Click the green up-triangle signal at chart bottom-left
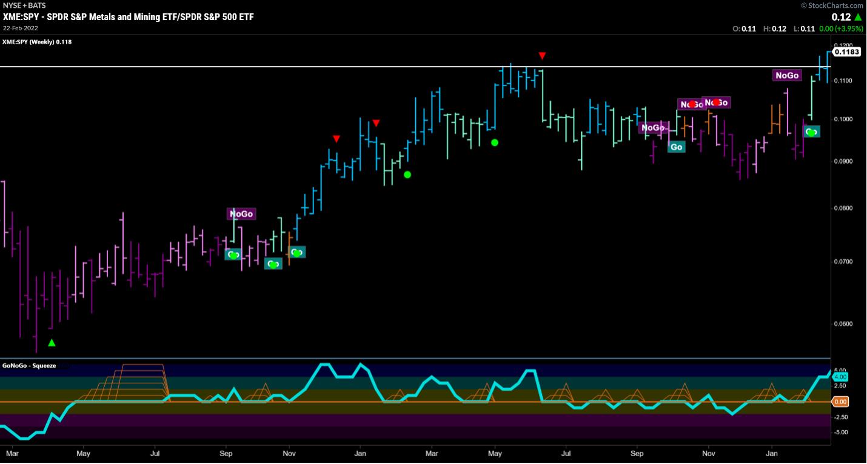 coord(52,343)
